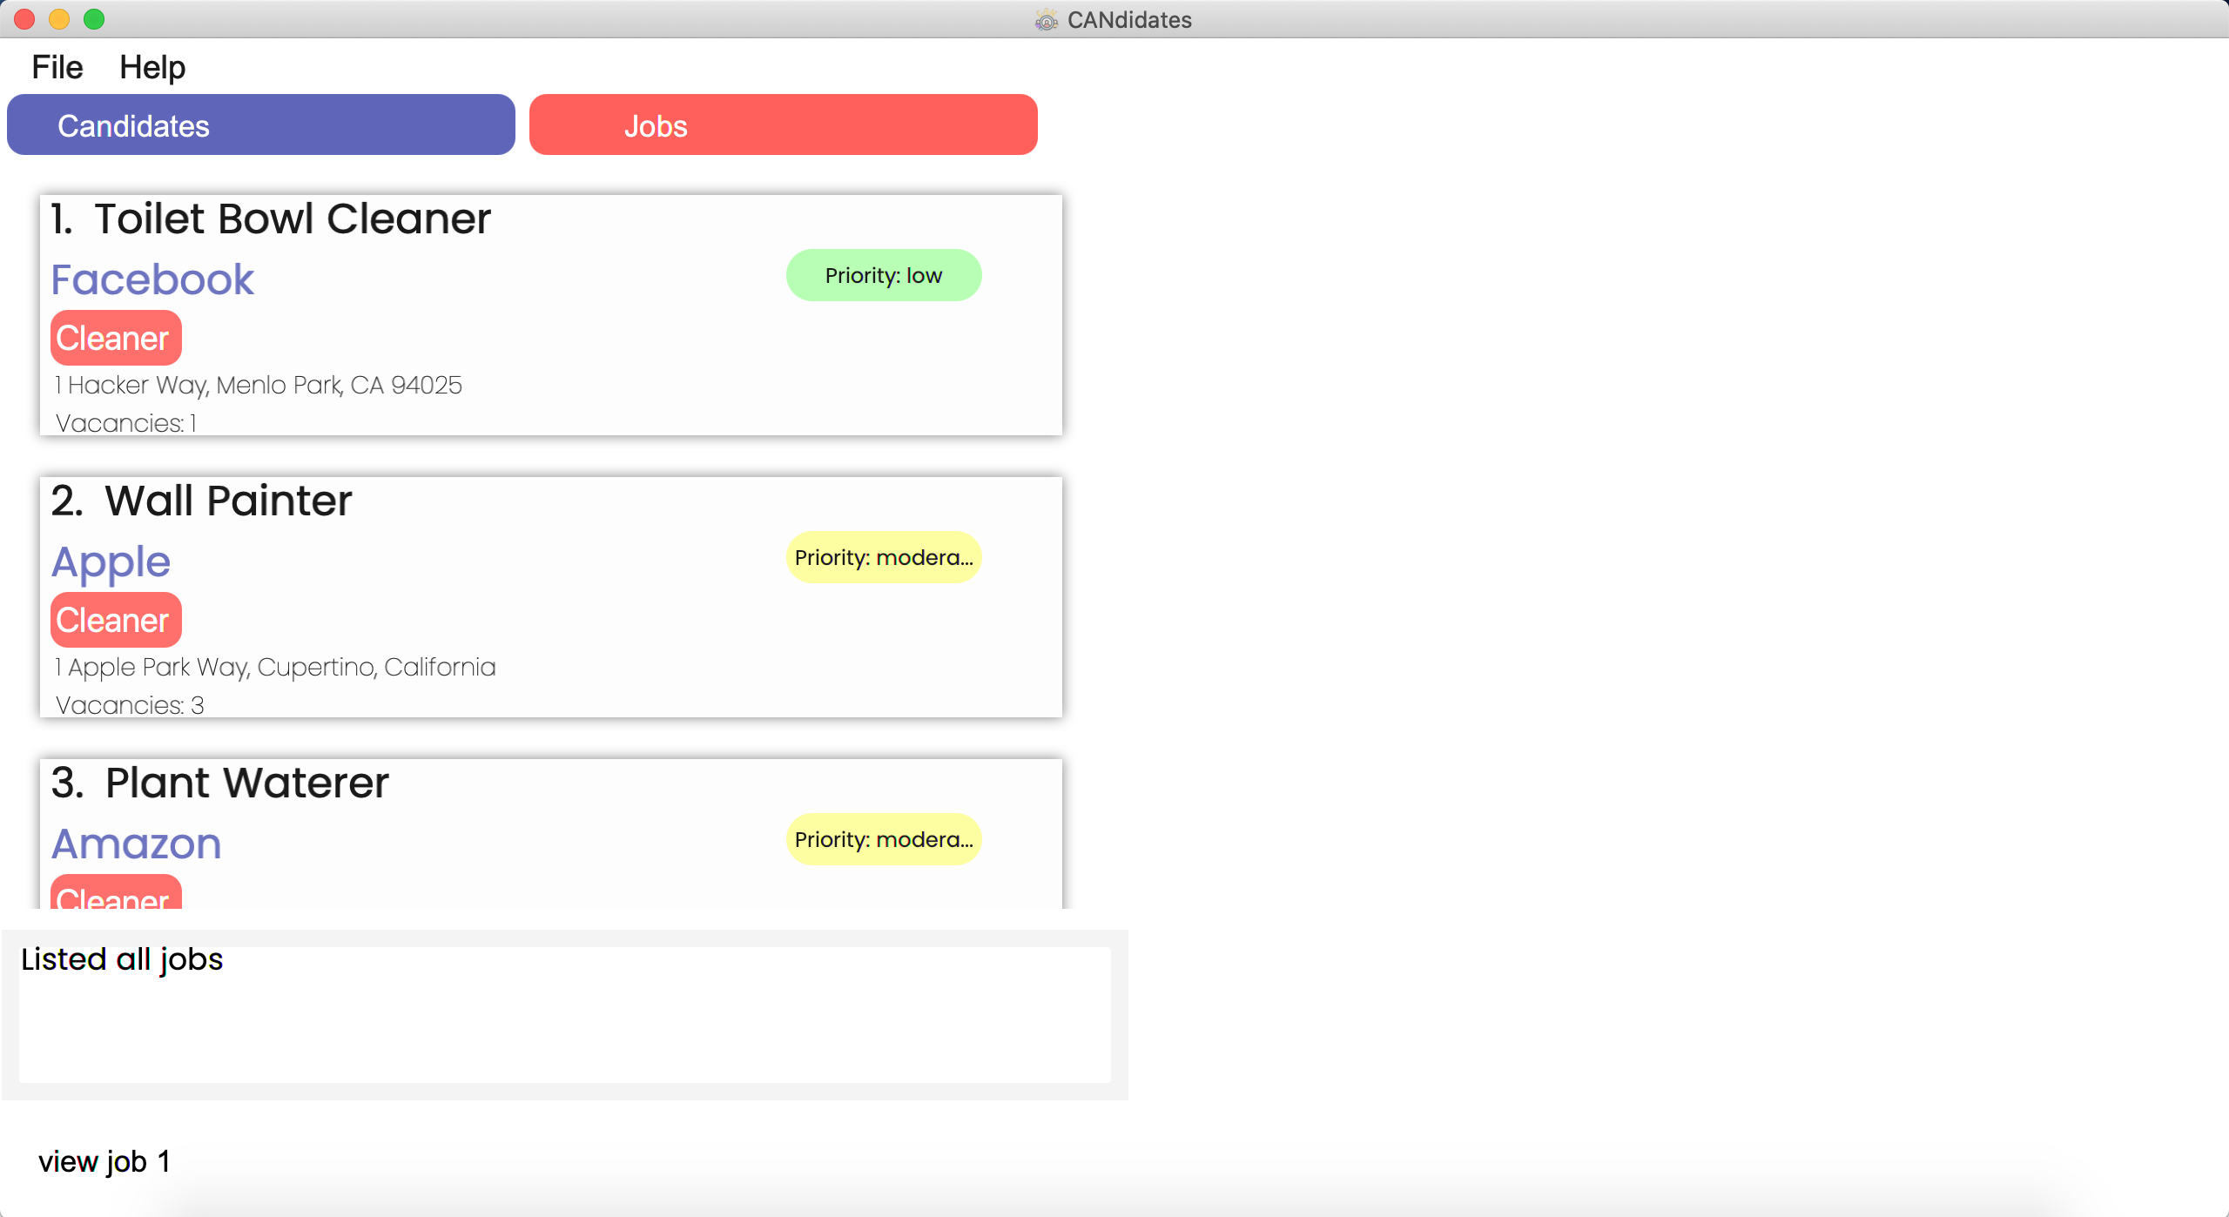Select the Cleaner tag on job 2
The image size is (2229, 1217).
pyautogui.click(x=114, y=619)
